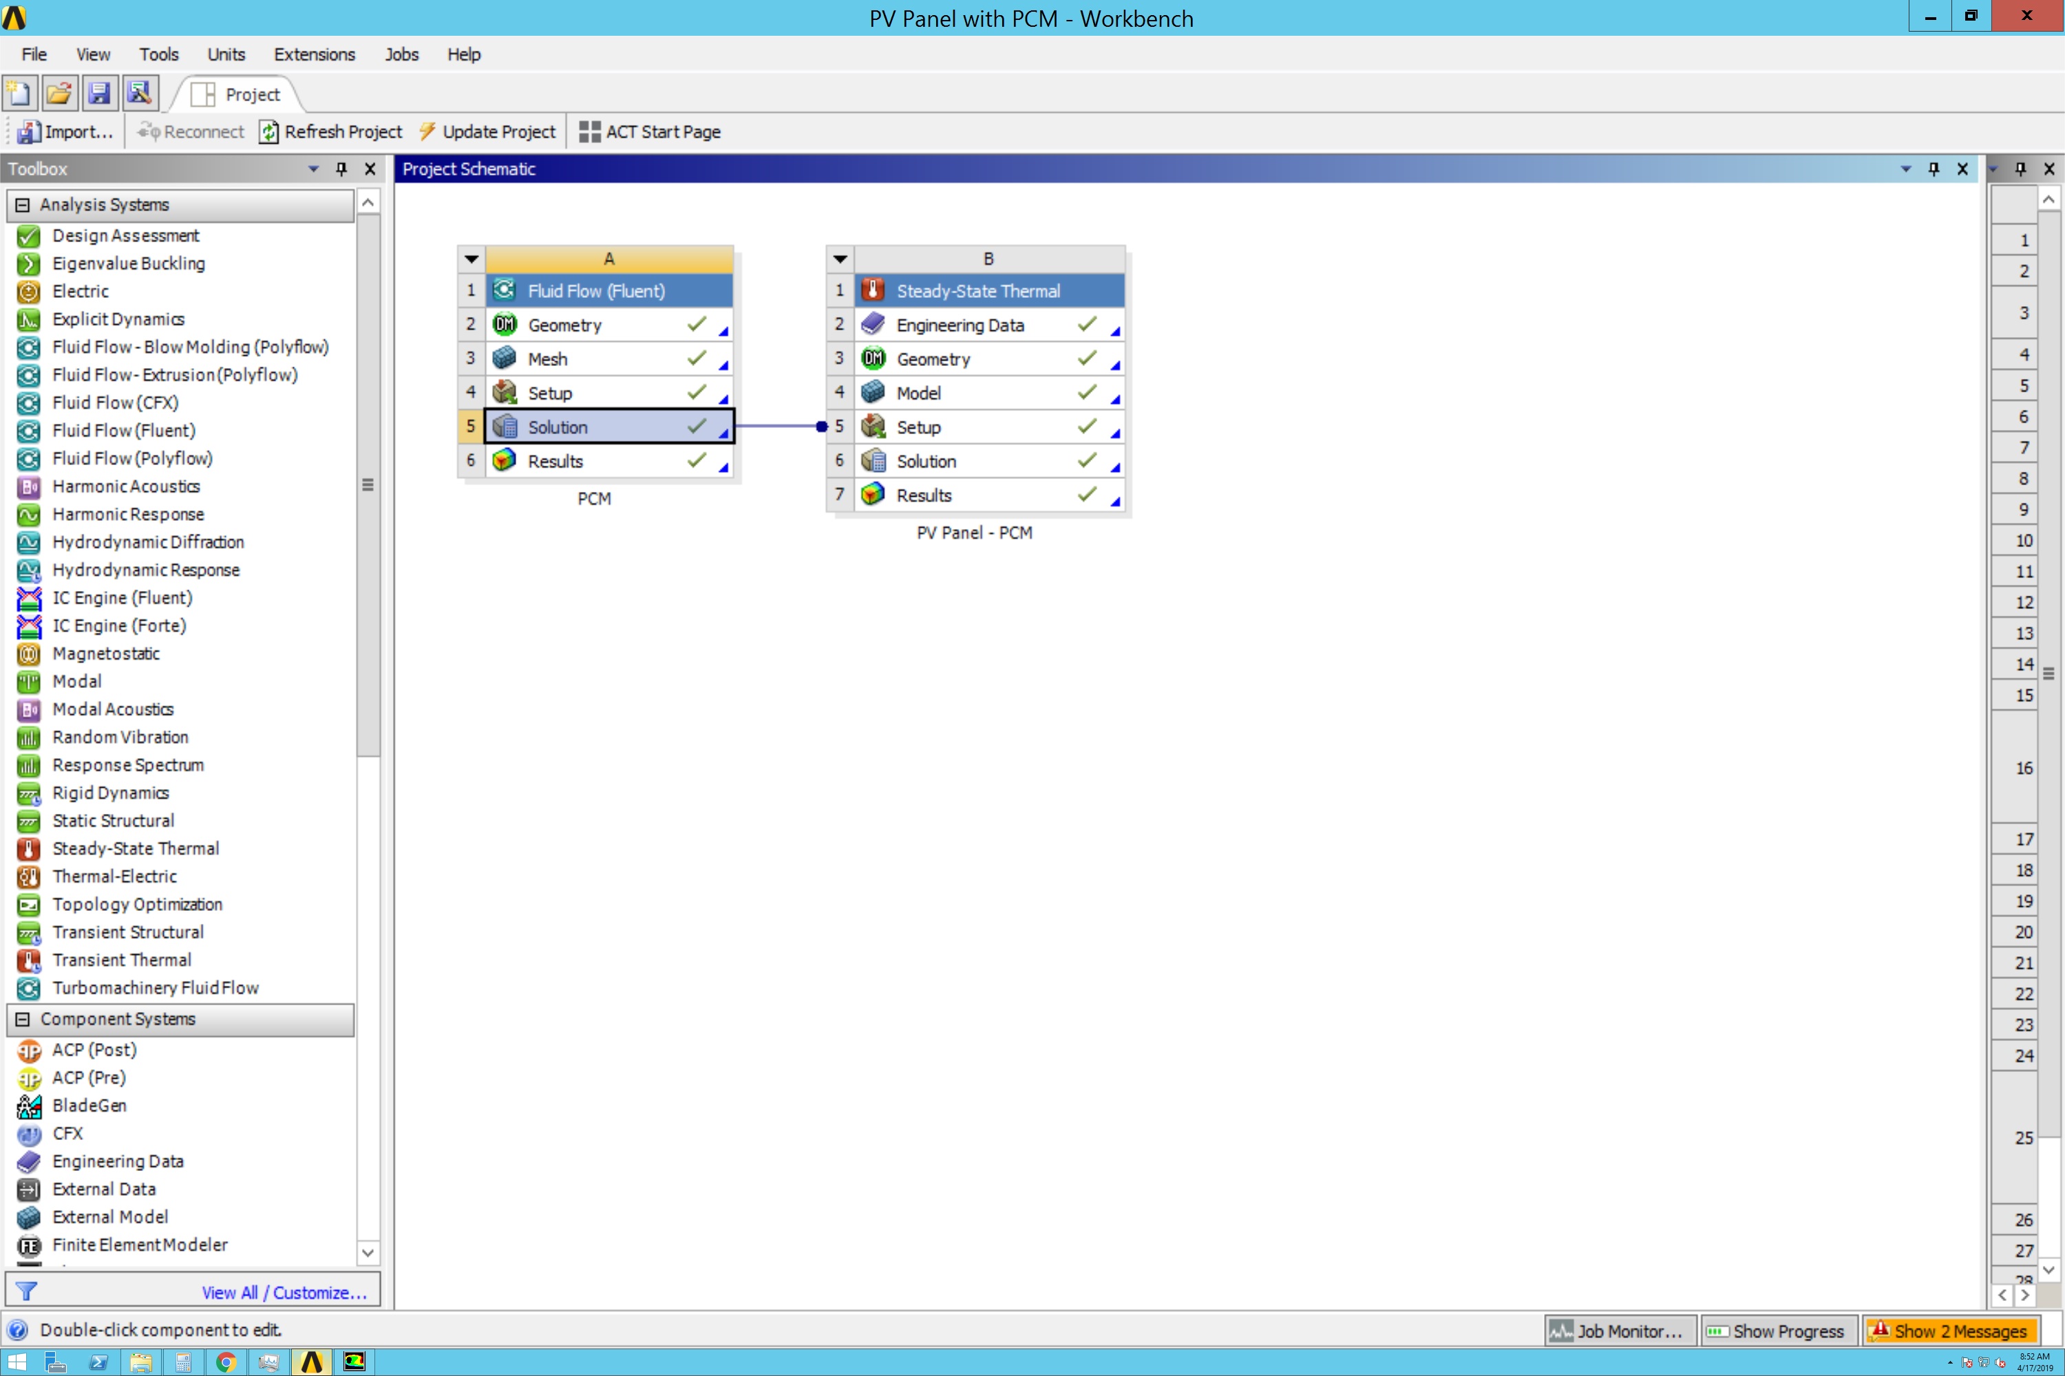Screen dimensions: 2065x1376
Task: Select Fluid Flow (Fluent) in Toolbox
Action: click(x=124, y=431)
